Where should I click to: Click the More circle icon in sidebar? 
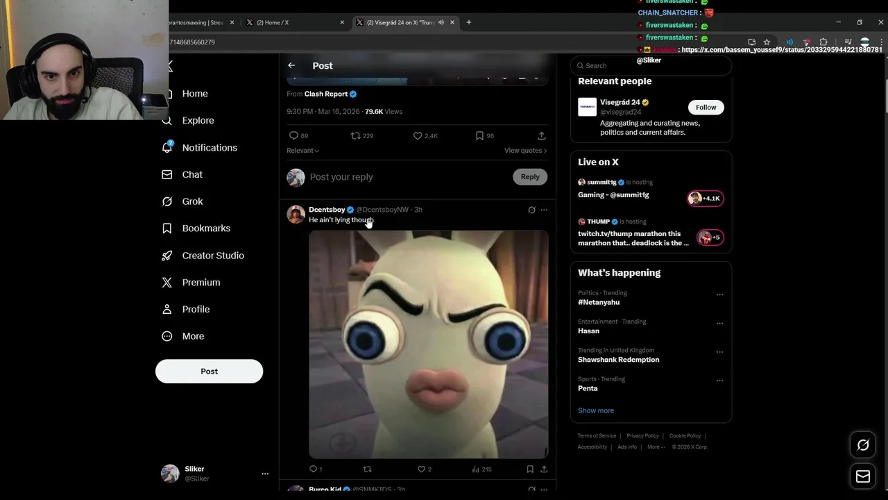click(166, 336)
